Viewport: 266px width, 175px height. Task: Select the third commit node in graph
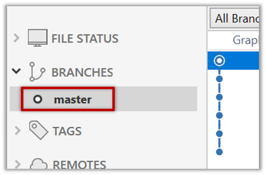click(x=220, y=97)
